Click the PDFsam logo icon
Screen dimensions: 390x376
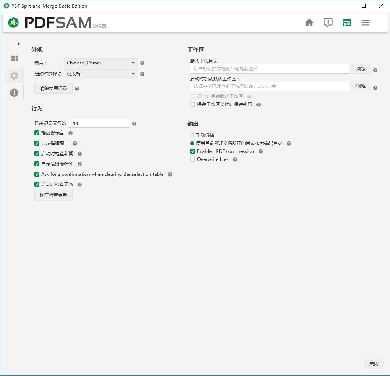[13, 22]
